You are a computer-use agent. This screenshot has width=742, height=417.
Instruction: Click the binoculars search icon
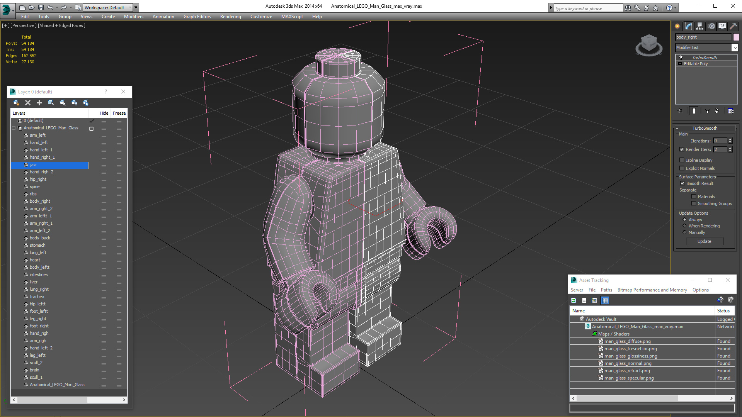point(628,8)
